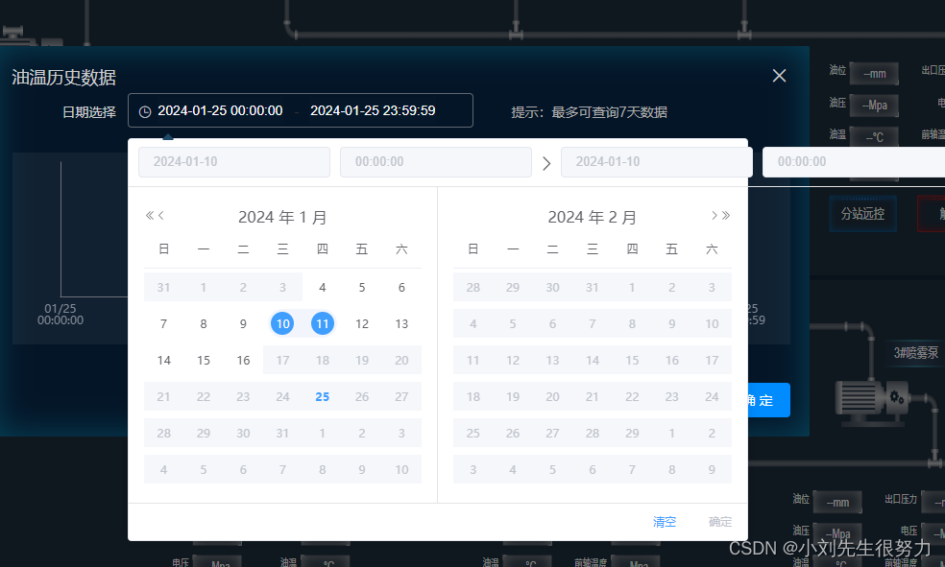Select January 25 in the left calendar
Screen dimensions: 945x567
[322, 396]
